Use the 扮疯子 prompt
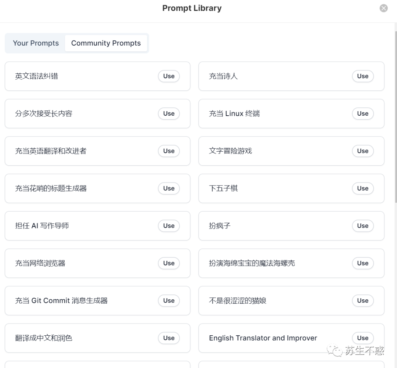This screenshot has width=397, height=368. pyautogui.click(x=362, y=226)
